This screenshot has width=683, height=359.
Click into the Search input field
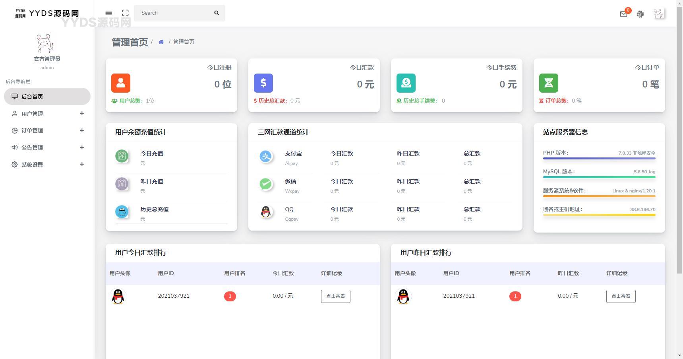click(173, 13)
